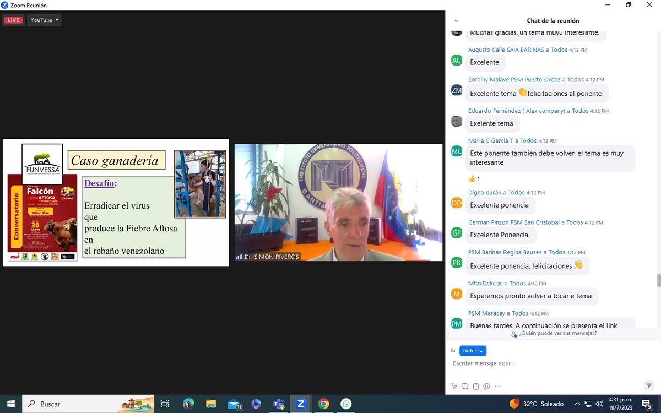Click PSM Maracay PM avatar
The width and height of the screenshot is (661, 413).
tap(457, 323)
